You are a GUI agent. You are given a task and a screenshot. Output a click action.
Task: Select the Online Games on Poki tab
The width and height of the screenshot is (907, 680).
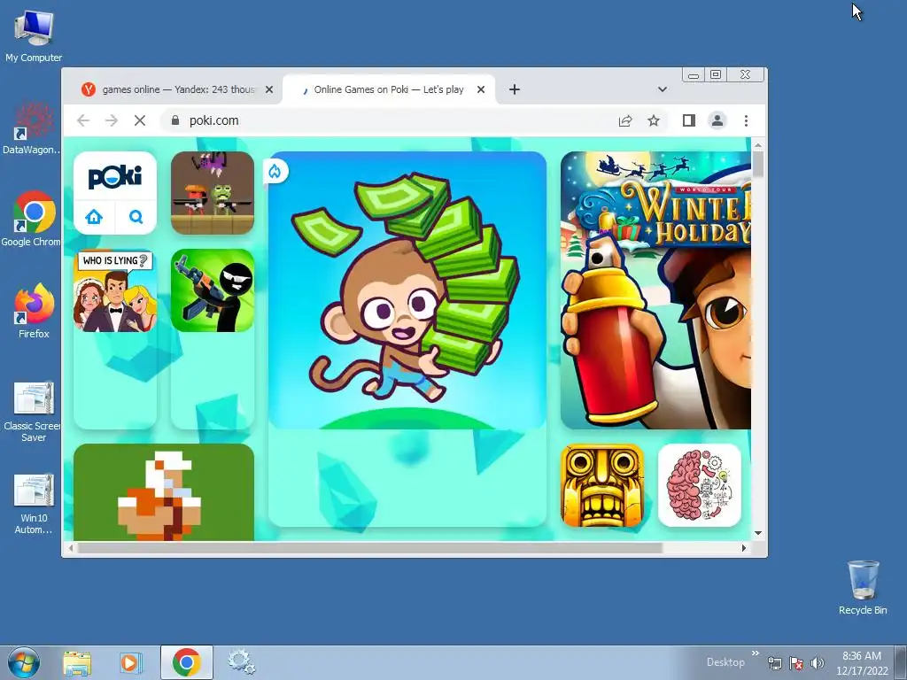390,89
